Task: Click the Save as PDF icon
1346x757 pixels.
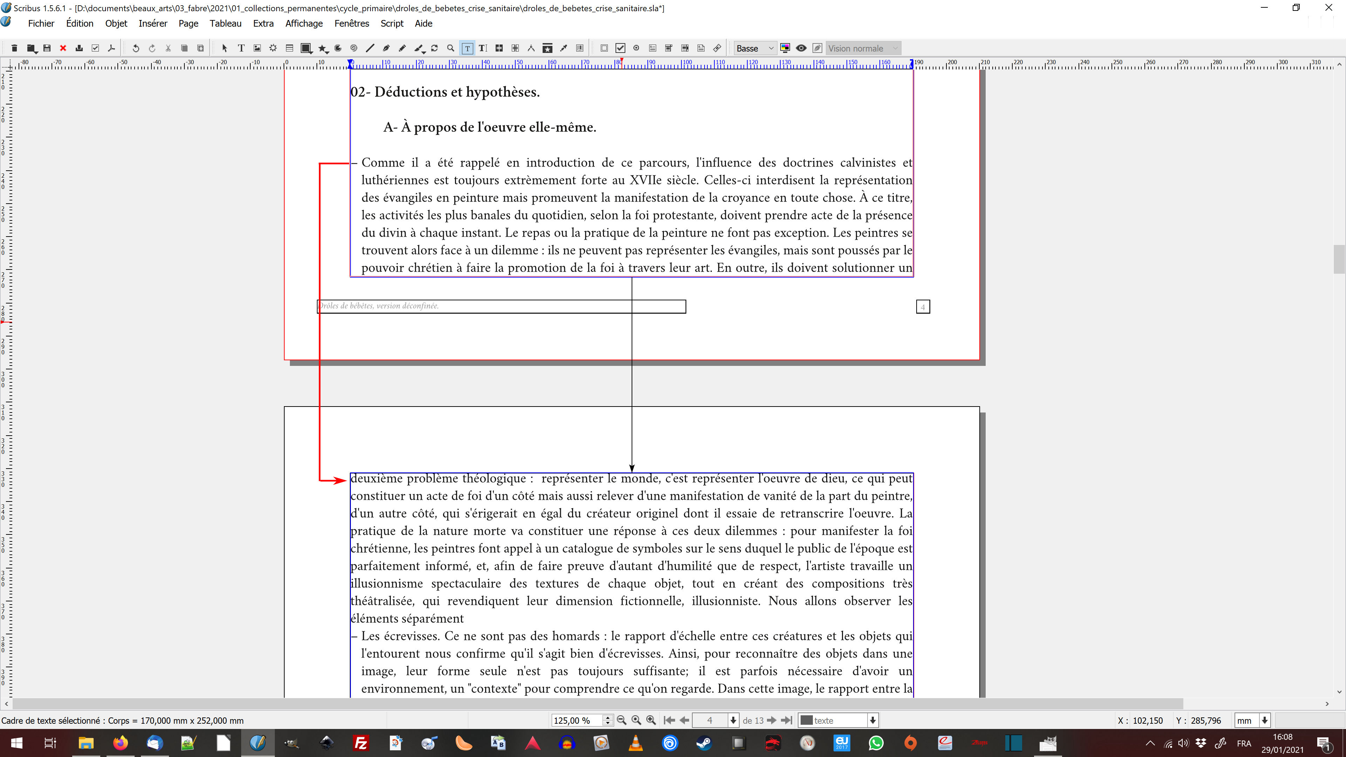Action: click(x=111, y=48)
